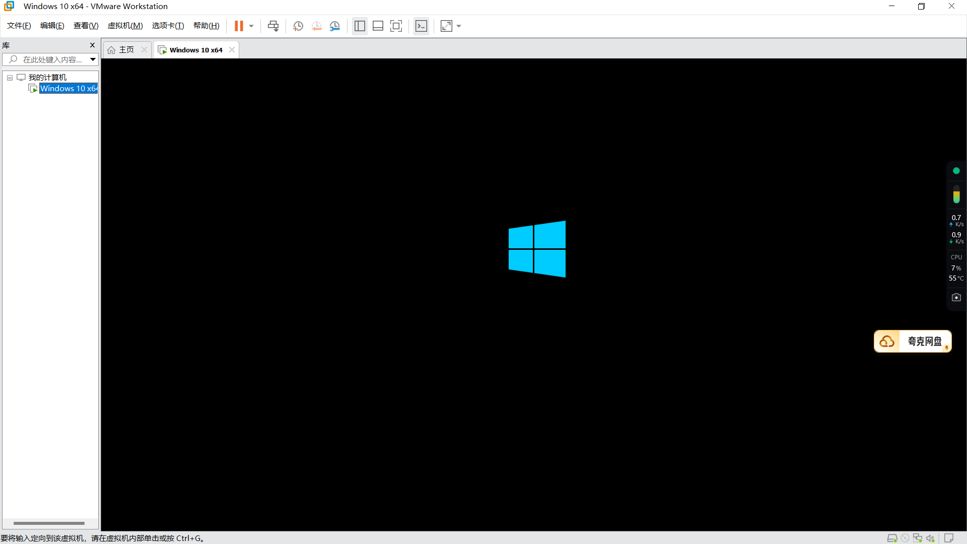
Task: Open the message log icon in status bar
Action: pos(949,538)
